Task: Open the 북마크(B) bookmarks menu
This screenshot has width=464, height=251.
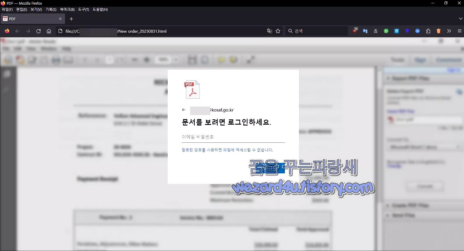Action: (67, 10)
